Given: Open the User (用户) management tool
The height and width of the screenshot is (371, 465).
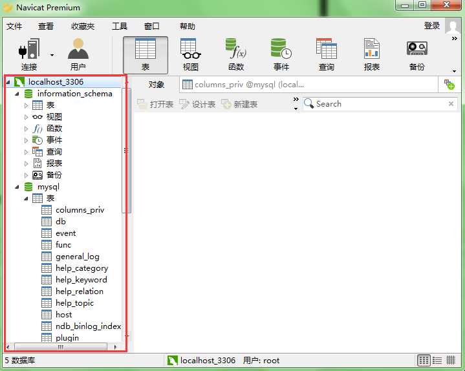Looking at the screenshot, I should pos(78,55).
